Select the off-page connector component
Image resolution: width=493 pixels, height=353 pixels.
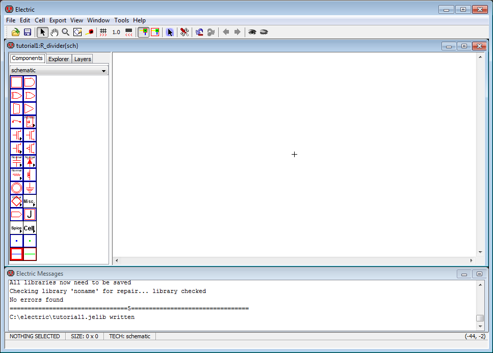coord(17,215)
